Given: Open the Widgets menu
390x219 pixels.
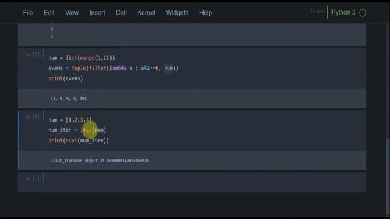Looking at the screenshot, I should coord(177,13).
